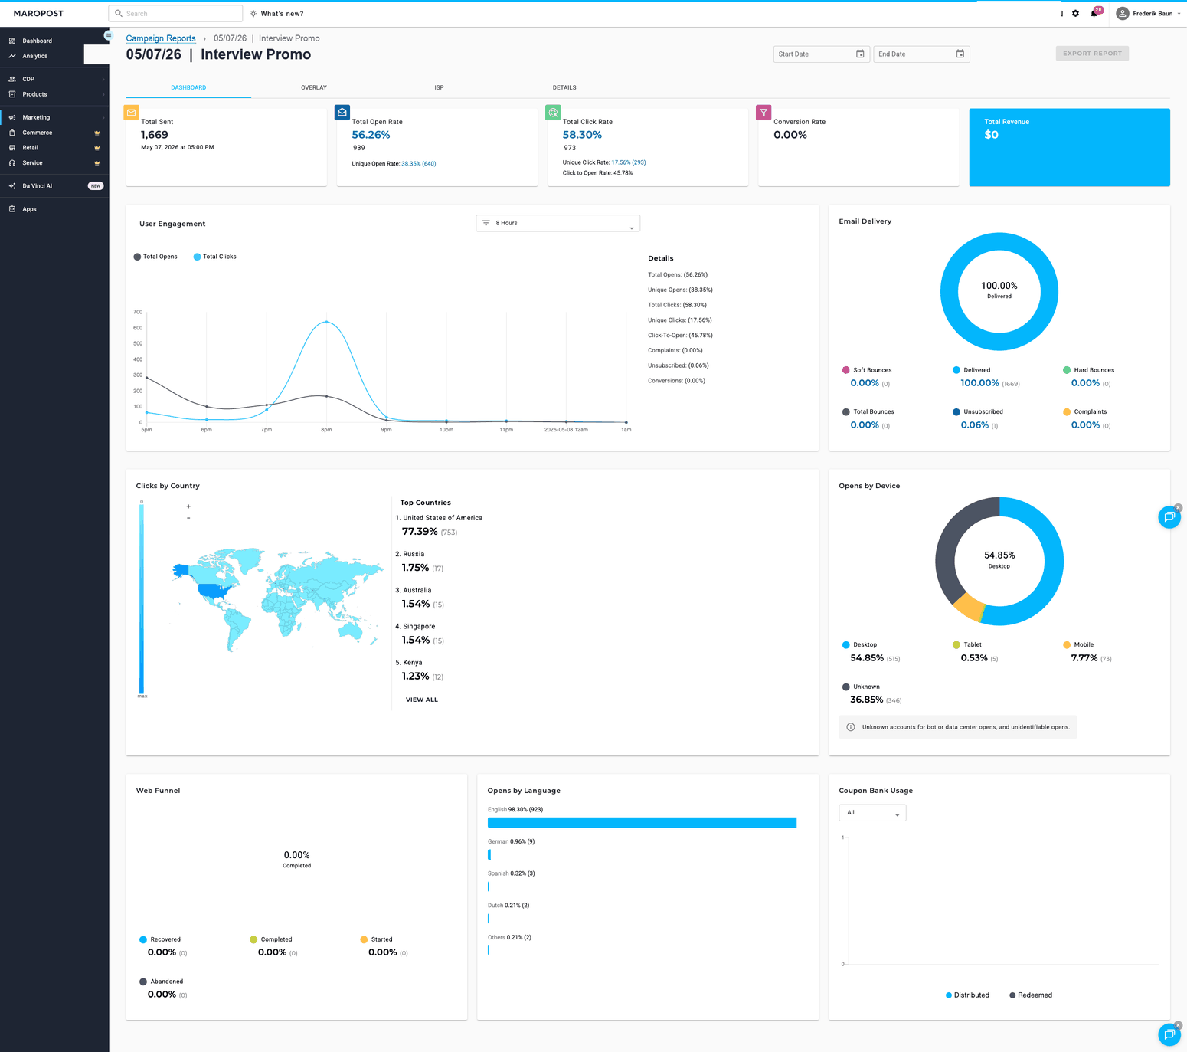Open the Frederik Baun account dropdown

click(x=1149, y=13)
